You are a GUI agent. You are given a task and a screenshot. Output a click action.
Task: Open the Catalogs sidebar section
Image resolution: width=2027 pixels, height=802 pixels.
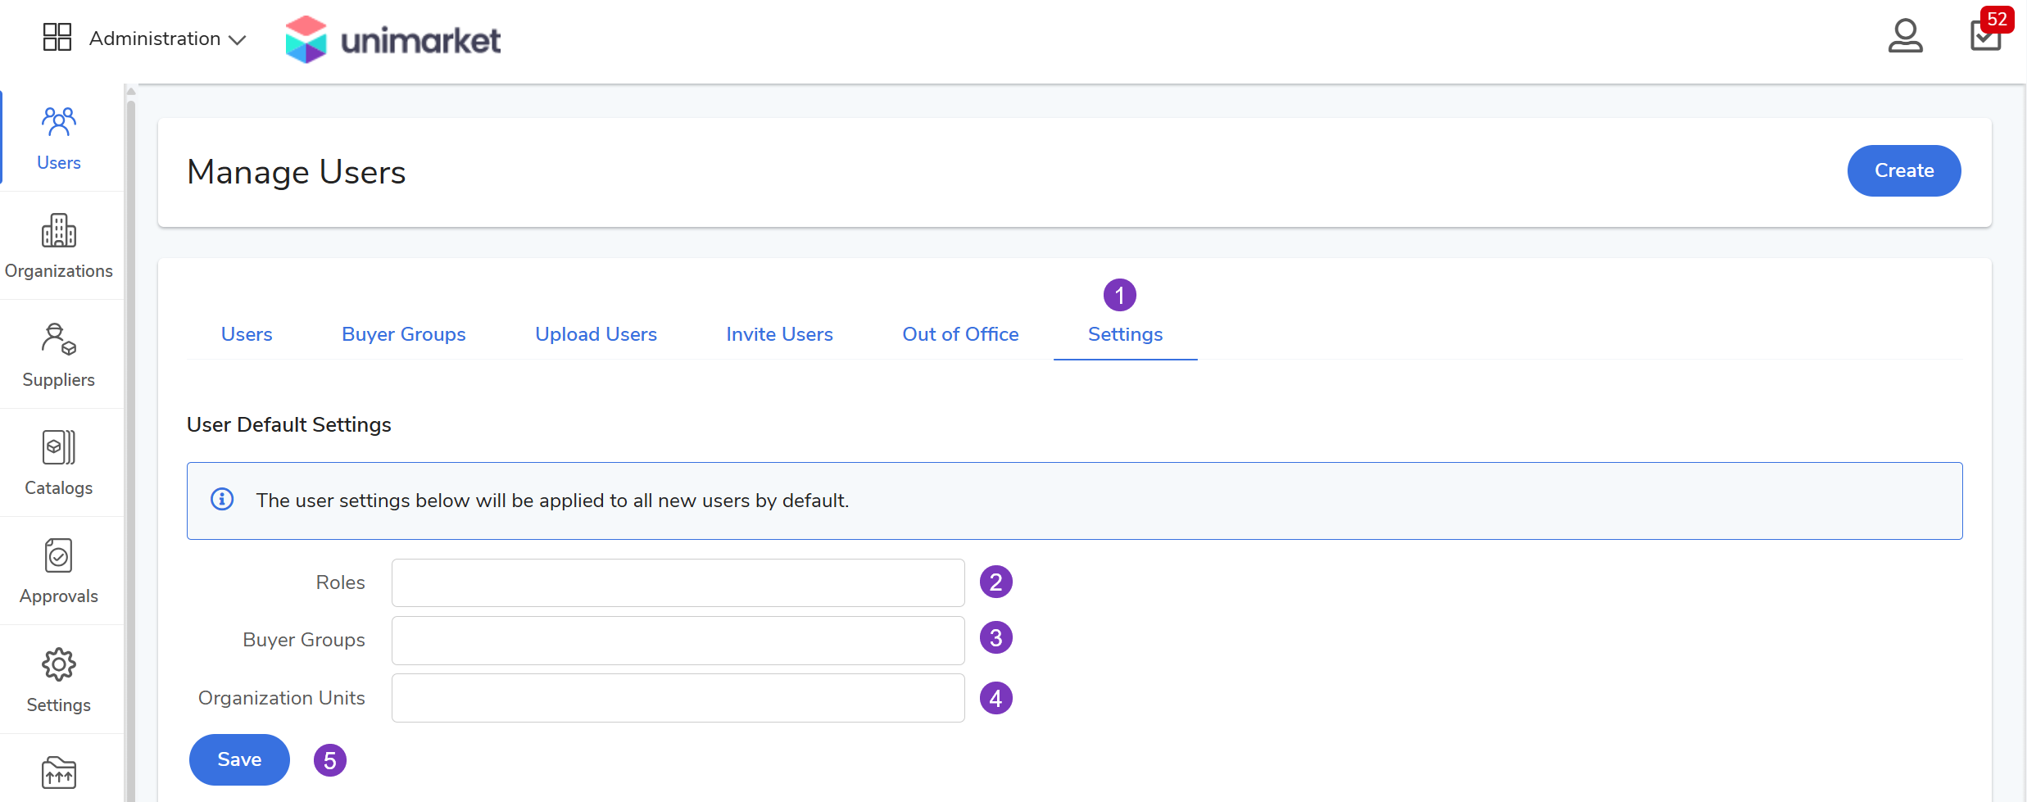pos(59,463)
